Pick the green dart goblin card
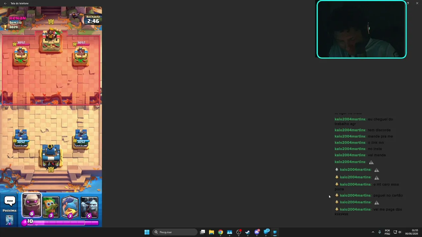 (x=51, y=207)
